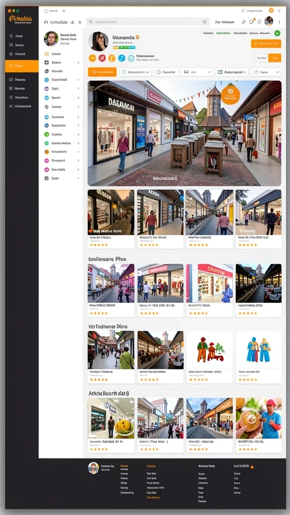
Task: Click the user avatar in the top bar
Action: pos(269,21)
